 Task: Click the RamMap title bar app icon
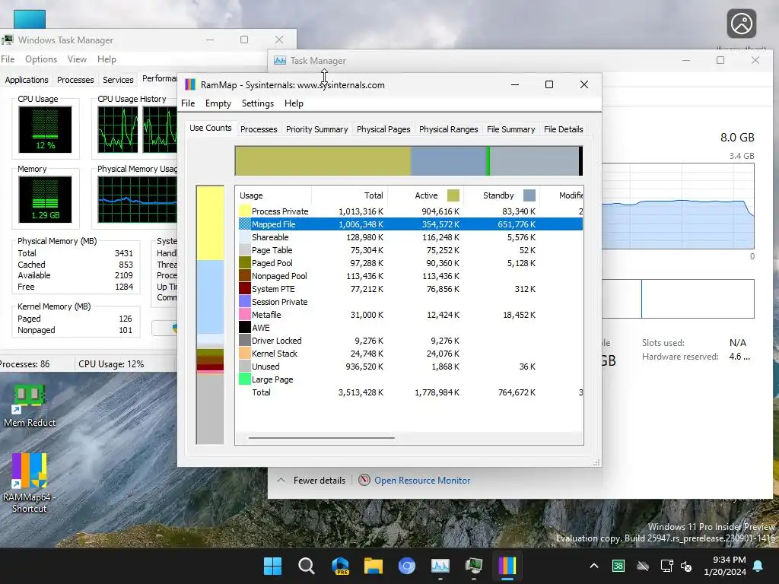tap(190, 84)
